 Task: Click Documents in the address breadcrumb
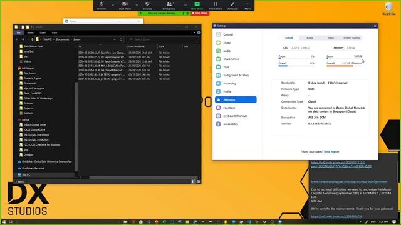point(63,39)
